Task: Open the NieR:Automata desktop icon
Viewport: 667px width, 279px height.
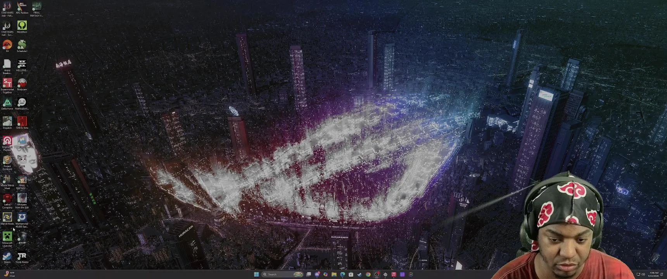Action: pyautogui.click(x=22, y=104)
